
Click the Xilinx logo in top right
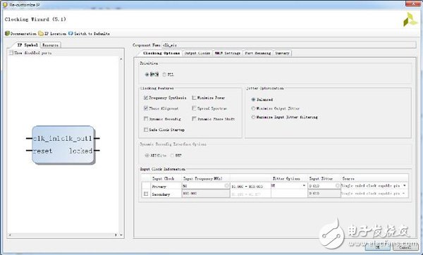pyautogui.click(x=410, y=20)
